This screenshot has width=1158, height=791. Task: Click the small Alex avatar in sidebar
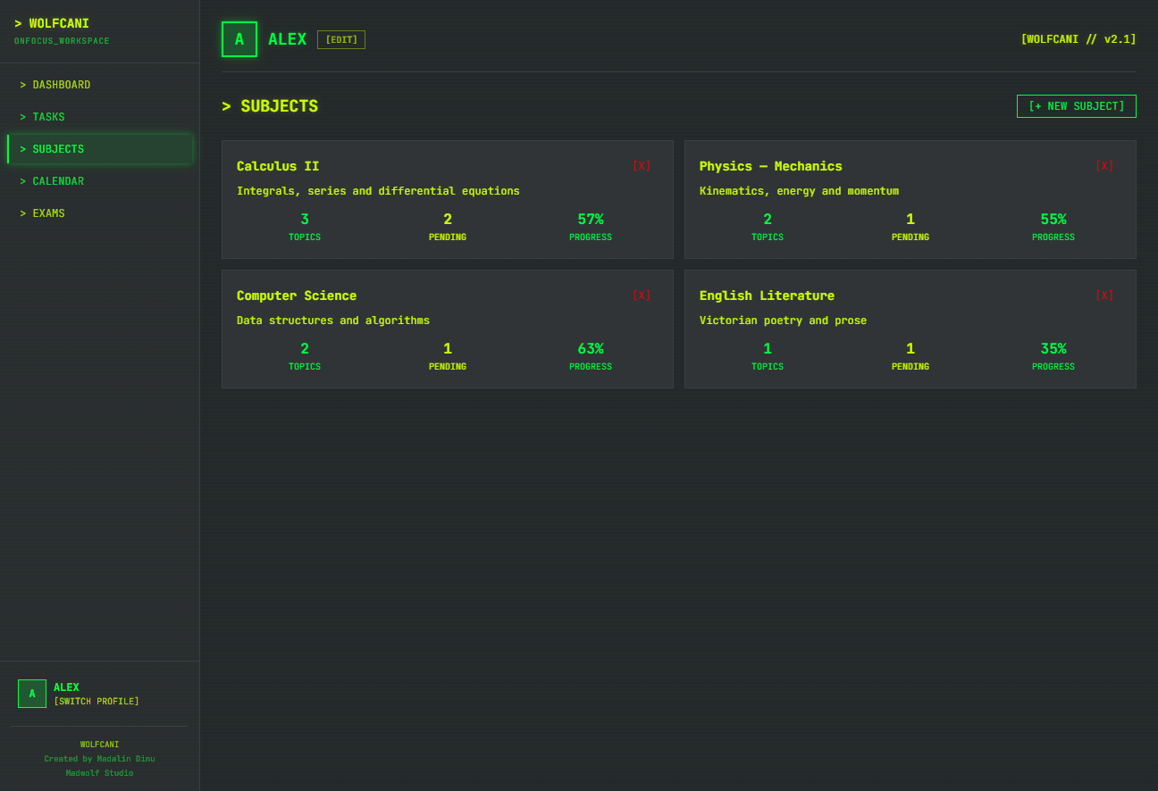(x=32, y=694)
